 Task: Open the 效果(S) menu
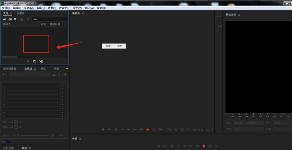[52, 8]
